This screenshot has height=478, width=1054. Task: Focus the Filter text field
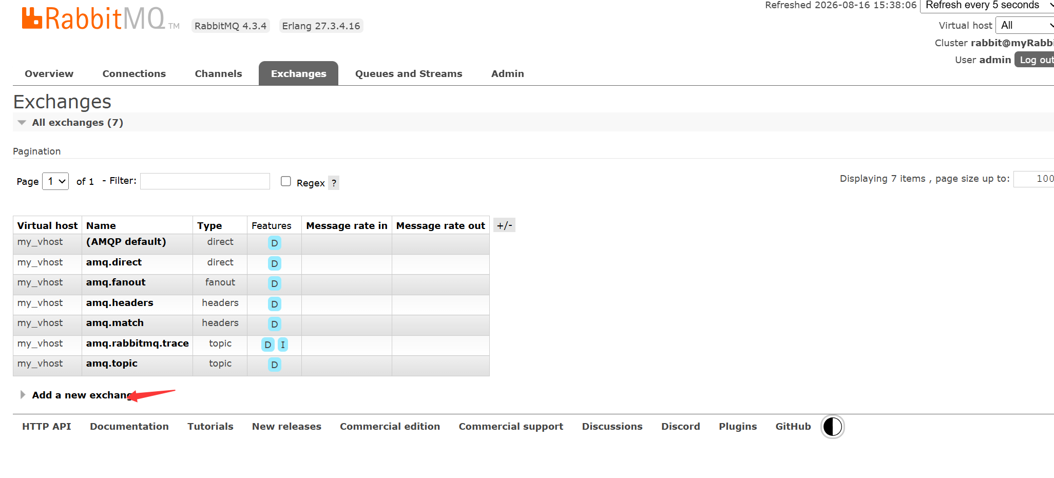tap(205, 181)
